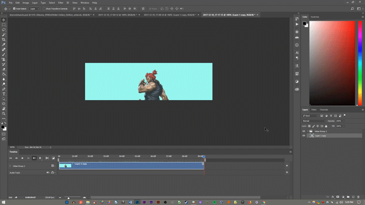This screenshot has height=205, width=365.
Task: Expand the Video Group 1 track in timeline
Action: click(x=10, y=166)
